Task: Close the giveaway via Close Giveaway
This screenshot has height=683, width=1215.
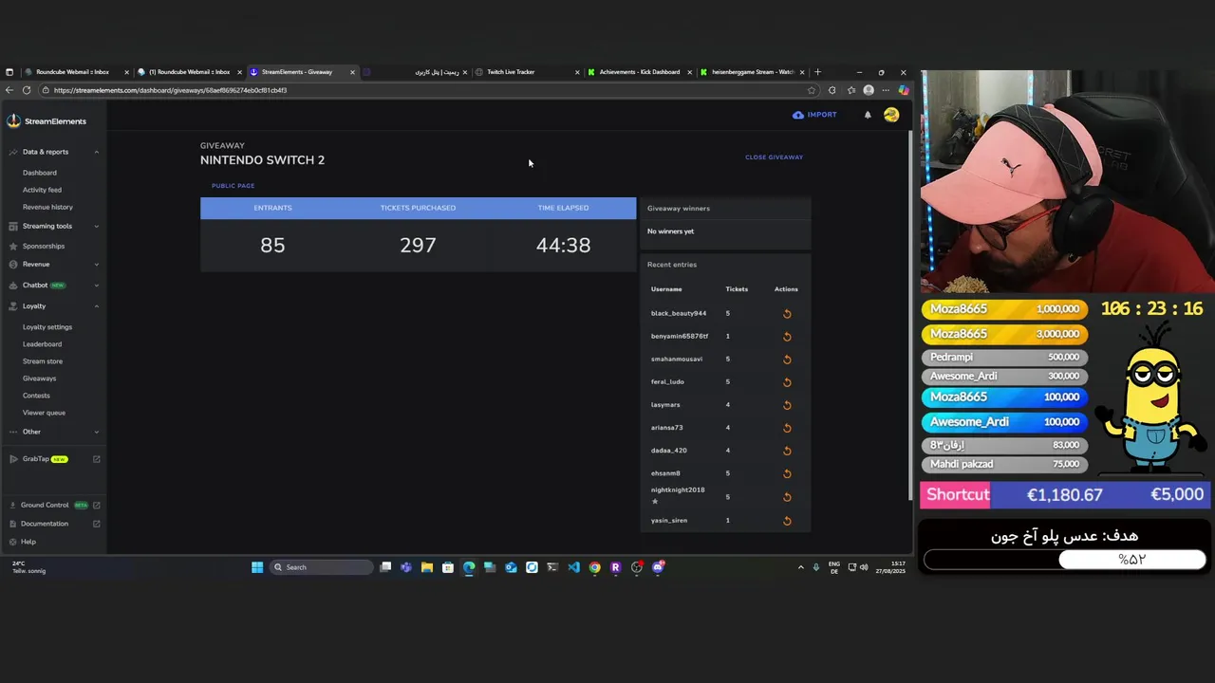Action: tap(774, 157)
